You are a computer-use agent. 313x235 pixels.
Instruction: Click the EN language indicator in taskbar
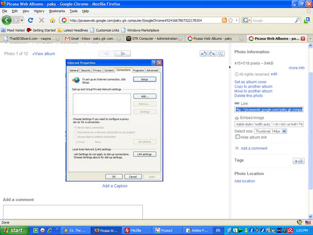tap(218, 230)
